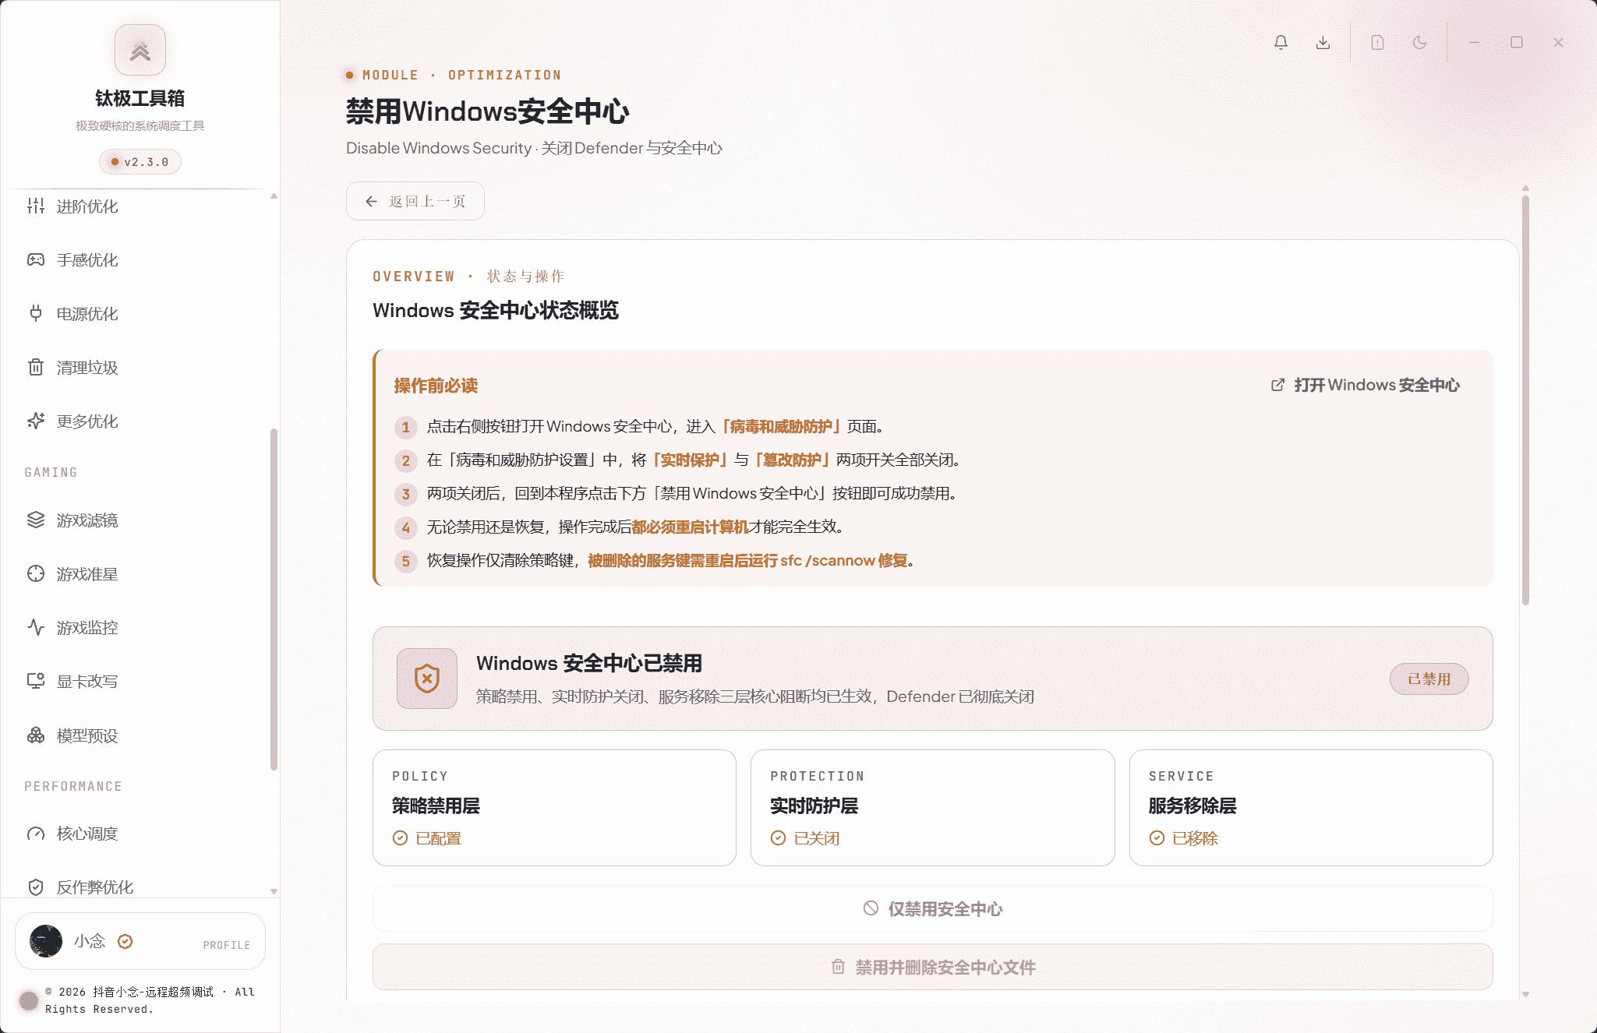Click the 更多优化 sparkle icon
The image size is (1597, 1033).
36,421
